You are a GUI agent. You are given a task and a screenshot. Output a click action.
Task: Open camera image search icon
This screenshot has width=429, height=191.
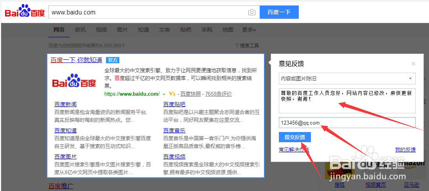[x=252, y=12]
